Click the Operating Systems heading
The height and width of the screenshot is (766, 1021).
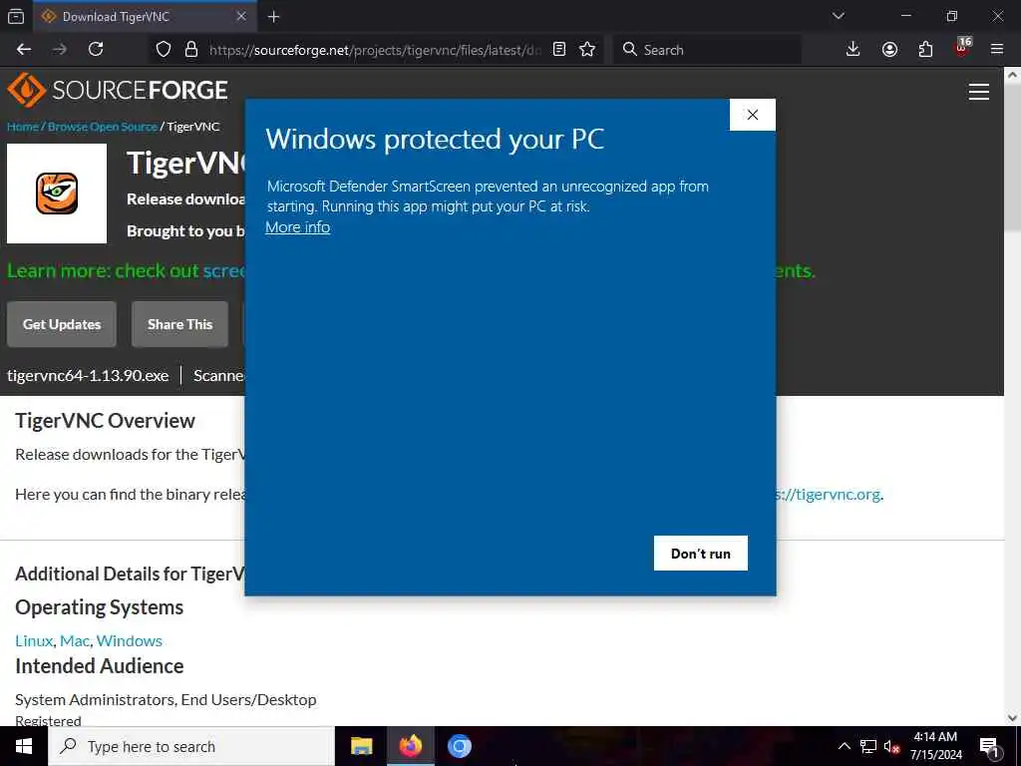[x=99, y=607]
